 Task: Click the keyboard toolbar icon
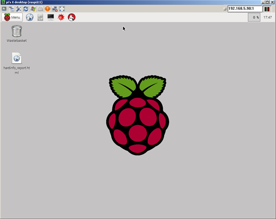point(40,9)
